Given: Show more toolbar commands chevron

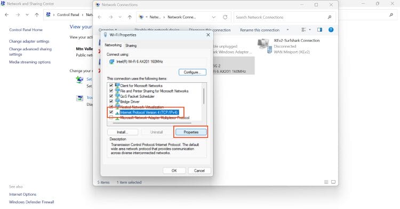Looking at the screenshot, I should point(288,30).
